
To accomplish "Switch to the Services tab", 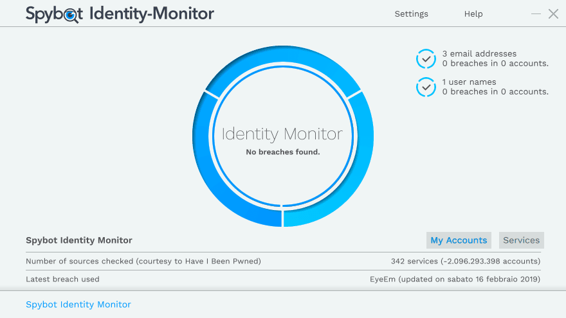I will (521, 240).
